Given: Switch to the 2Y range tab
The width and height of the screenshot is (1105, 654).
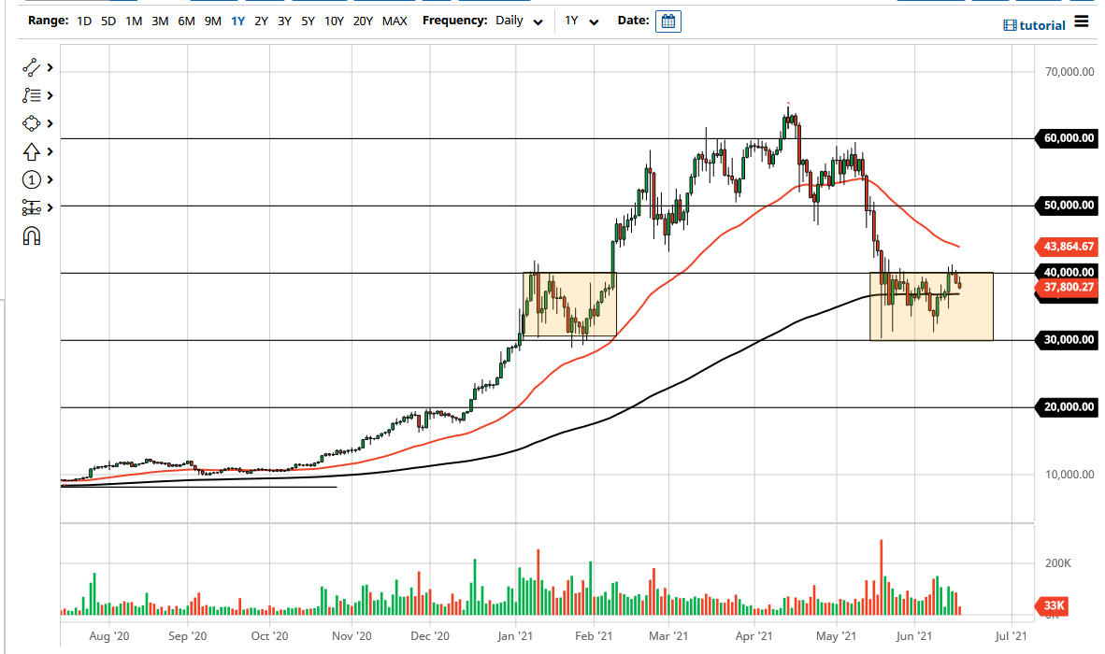Looking at the screenshot, I should tap(261, 20).
